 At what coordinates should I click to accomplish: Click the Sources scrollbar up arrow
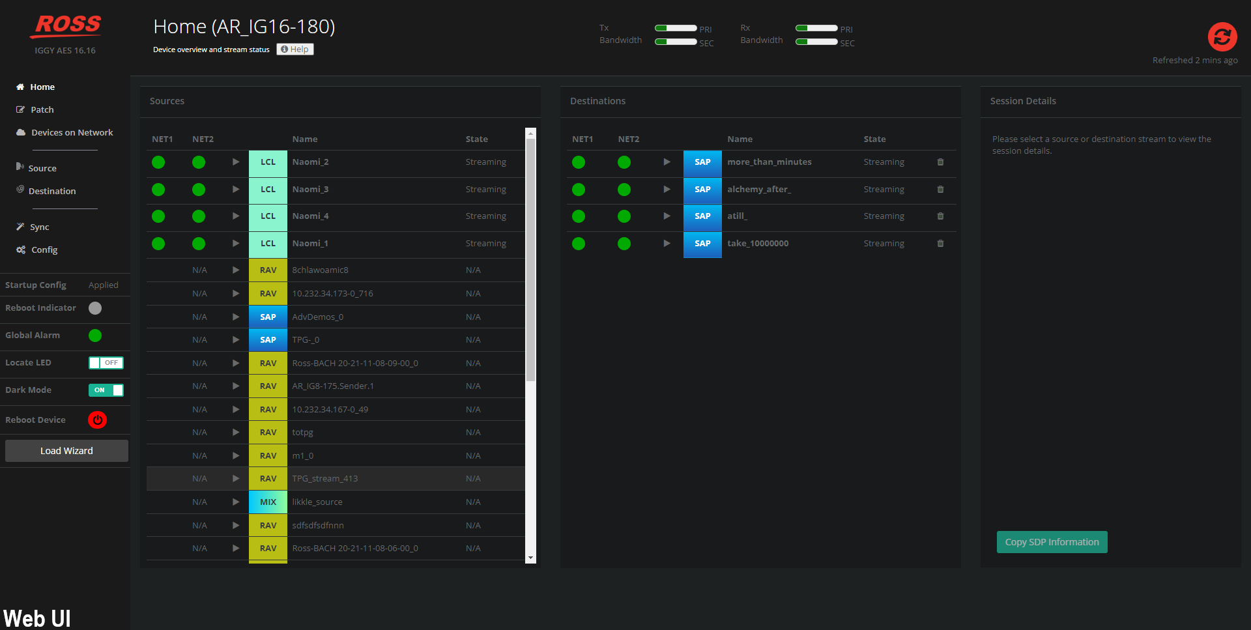(x=531, y=134)
